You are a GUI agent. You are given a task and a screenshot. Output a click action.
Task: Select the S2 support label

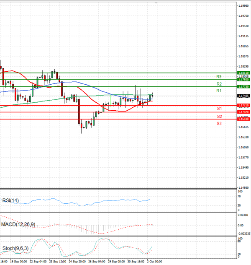click(x=219, y=116)
